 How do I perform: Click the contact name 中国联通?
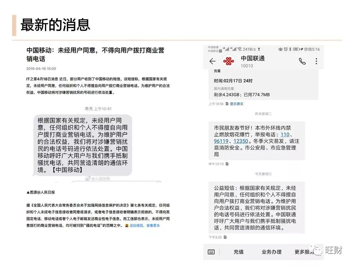click(253, 58)
